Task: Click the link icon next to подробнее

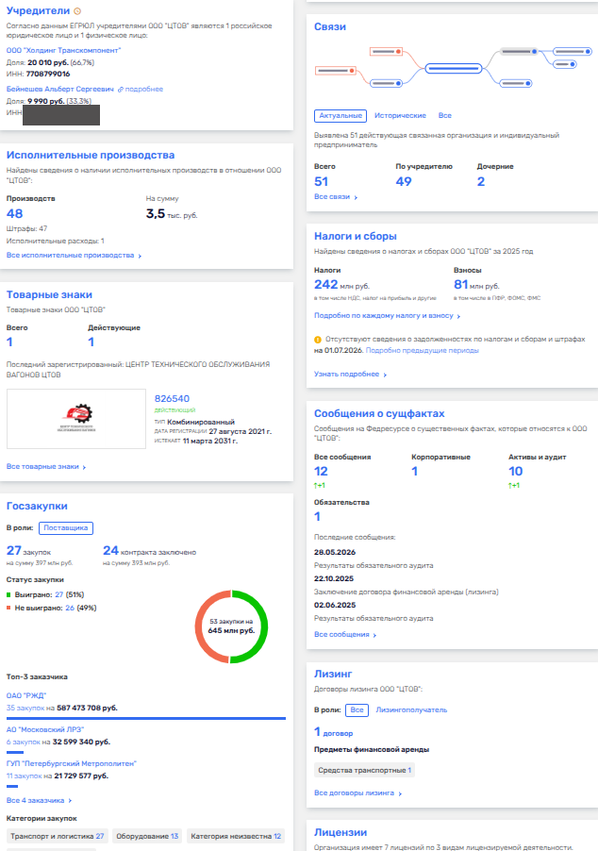Action: (121, 89)
